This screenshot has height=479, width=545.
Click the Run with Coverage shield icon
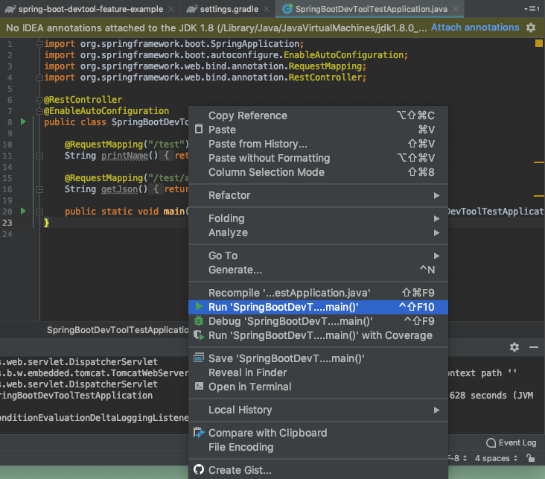[x=199, y=335]
